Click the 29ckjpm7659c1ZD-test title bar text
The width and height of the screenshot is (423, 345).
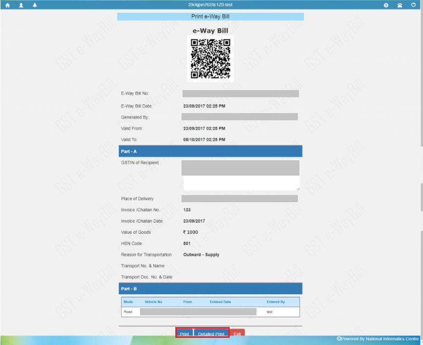coord(211,5)
